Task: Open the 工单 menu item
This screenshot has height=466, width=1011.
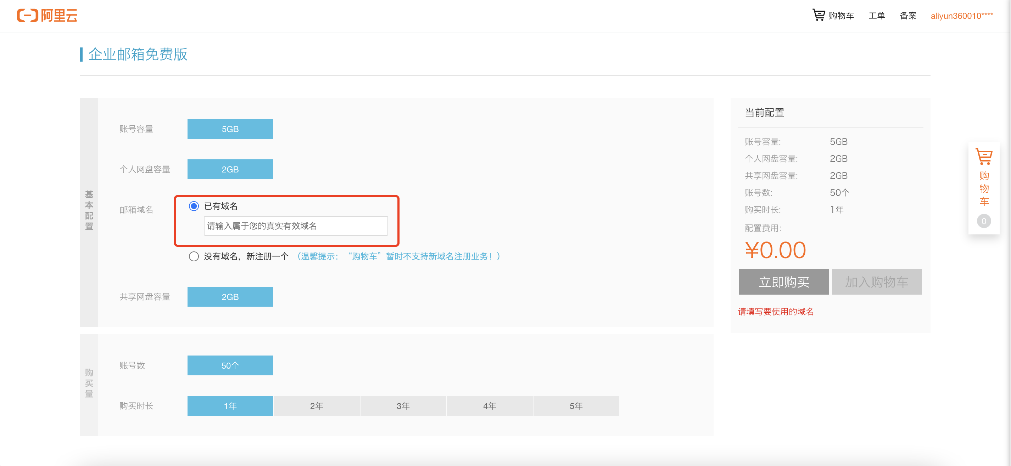Action: click(x=876, y=16)
